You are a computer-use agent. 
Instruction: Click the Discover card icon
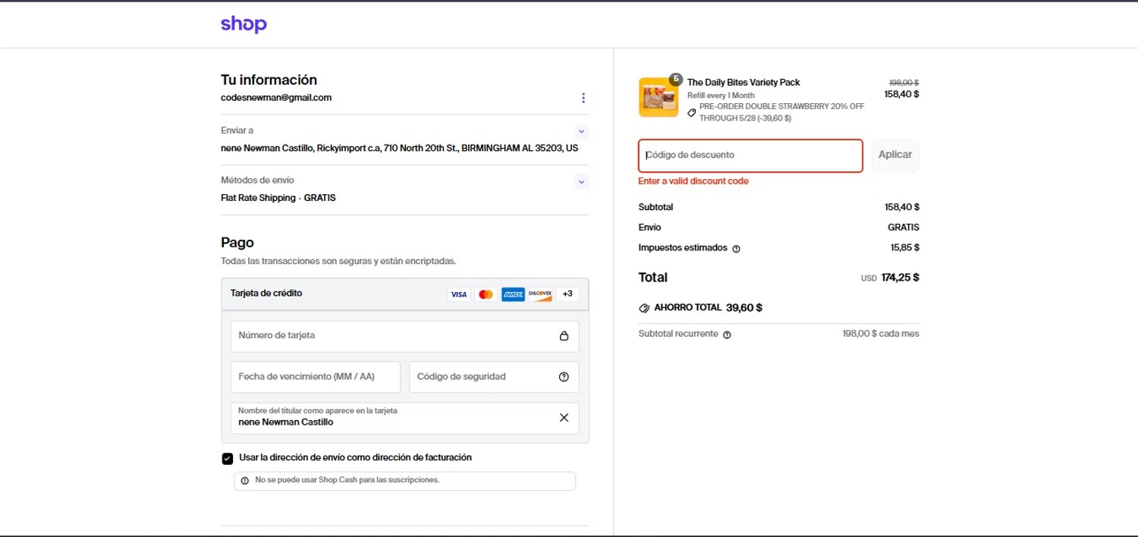(x=540, y=294)
